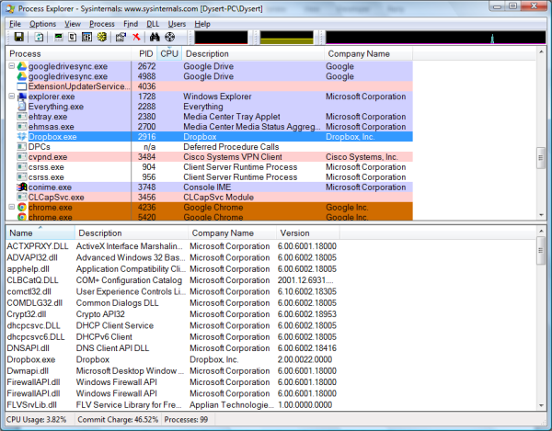Image resolution: width=552 pixels, height=431 pixels.
Task: Click the Dropbox.exe process icon
Action: [22, 137]
